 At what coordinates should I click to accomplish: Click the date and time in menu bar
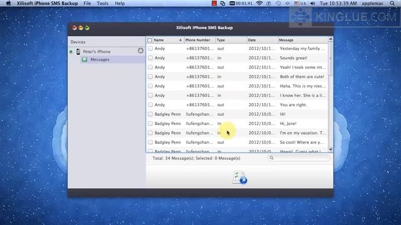338,3
